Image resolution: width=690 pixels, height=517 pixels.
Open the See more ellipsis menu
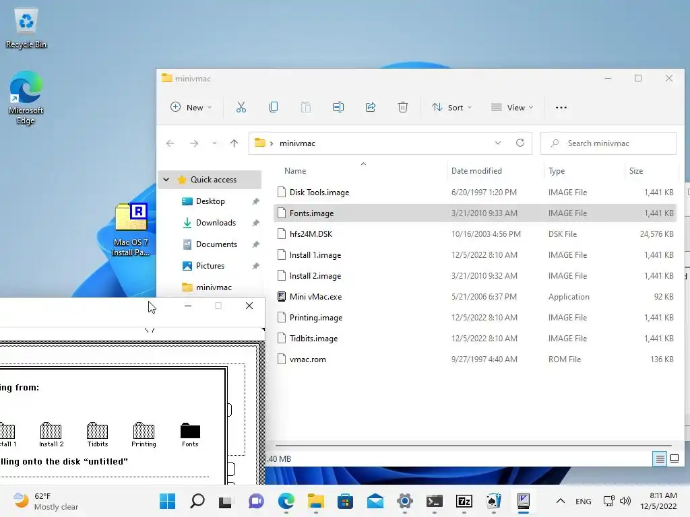point(561,107)
